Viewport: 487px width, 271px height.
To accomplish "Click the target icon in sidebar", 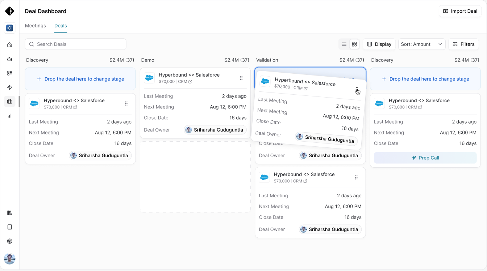I will [x=10, y=241].
